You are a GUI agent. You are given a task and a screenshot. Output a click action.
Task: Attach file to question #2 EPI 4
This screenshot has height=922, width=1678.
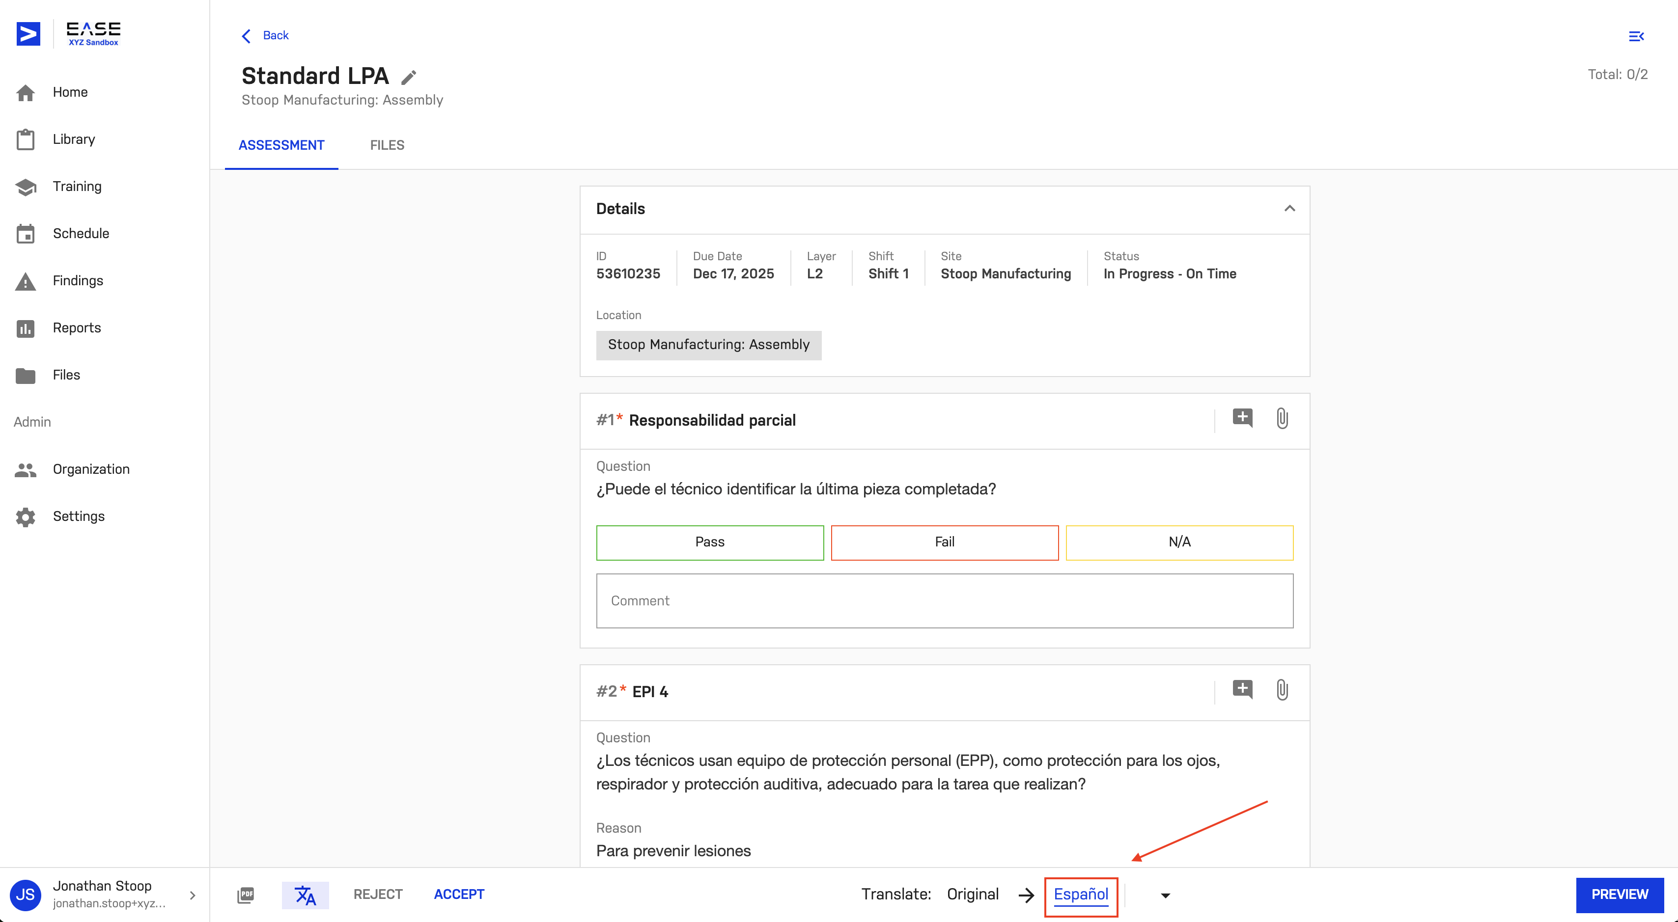(1282, 690)
